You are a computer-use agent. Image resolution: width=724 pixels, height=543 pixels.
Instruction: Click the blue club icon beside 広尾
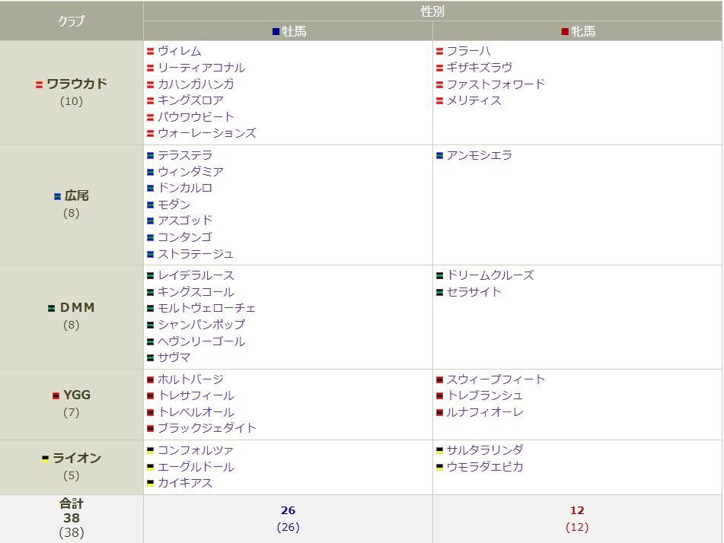coord(56,195)
